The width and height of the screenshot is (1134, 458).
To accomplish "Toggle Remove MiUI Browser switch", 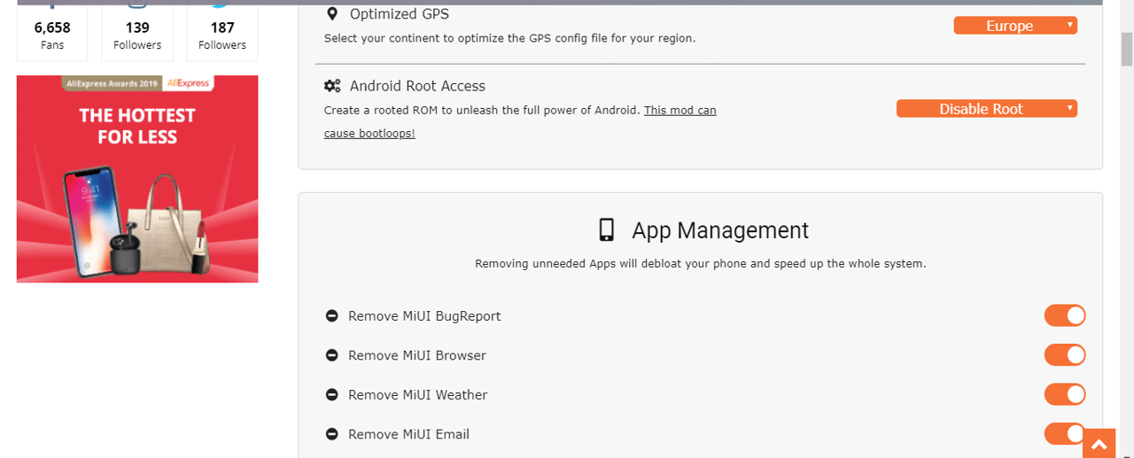I will [1065, 355].
